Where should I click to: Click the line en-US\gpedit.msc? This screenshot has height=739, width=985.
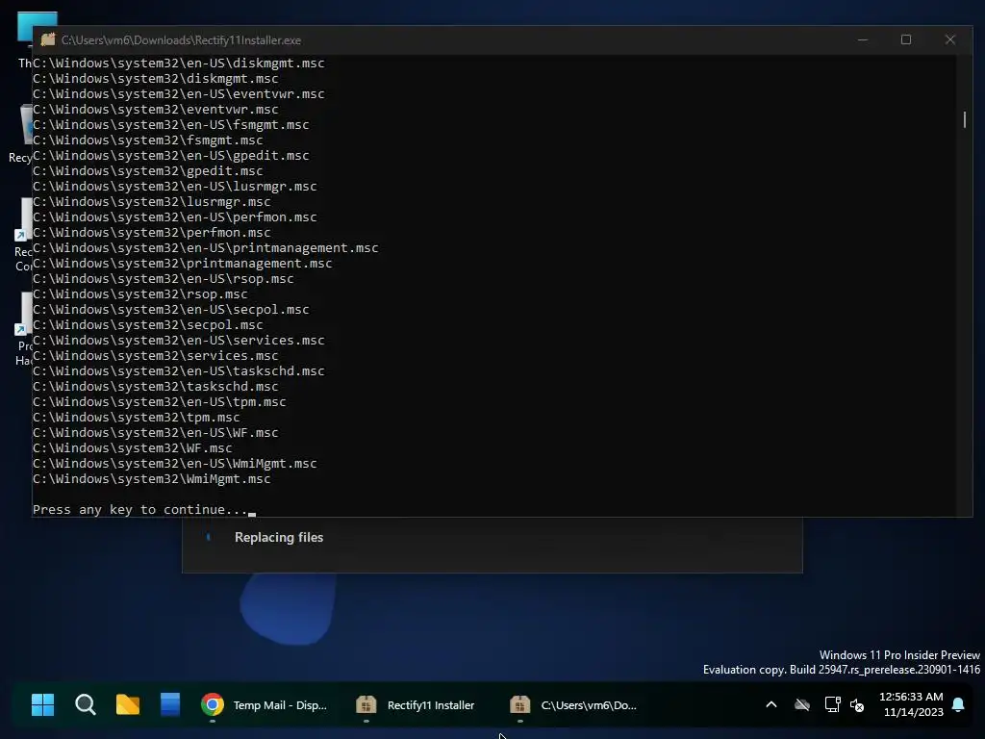coord(171,155)
